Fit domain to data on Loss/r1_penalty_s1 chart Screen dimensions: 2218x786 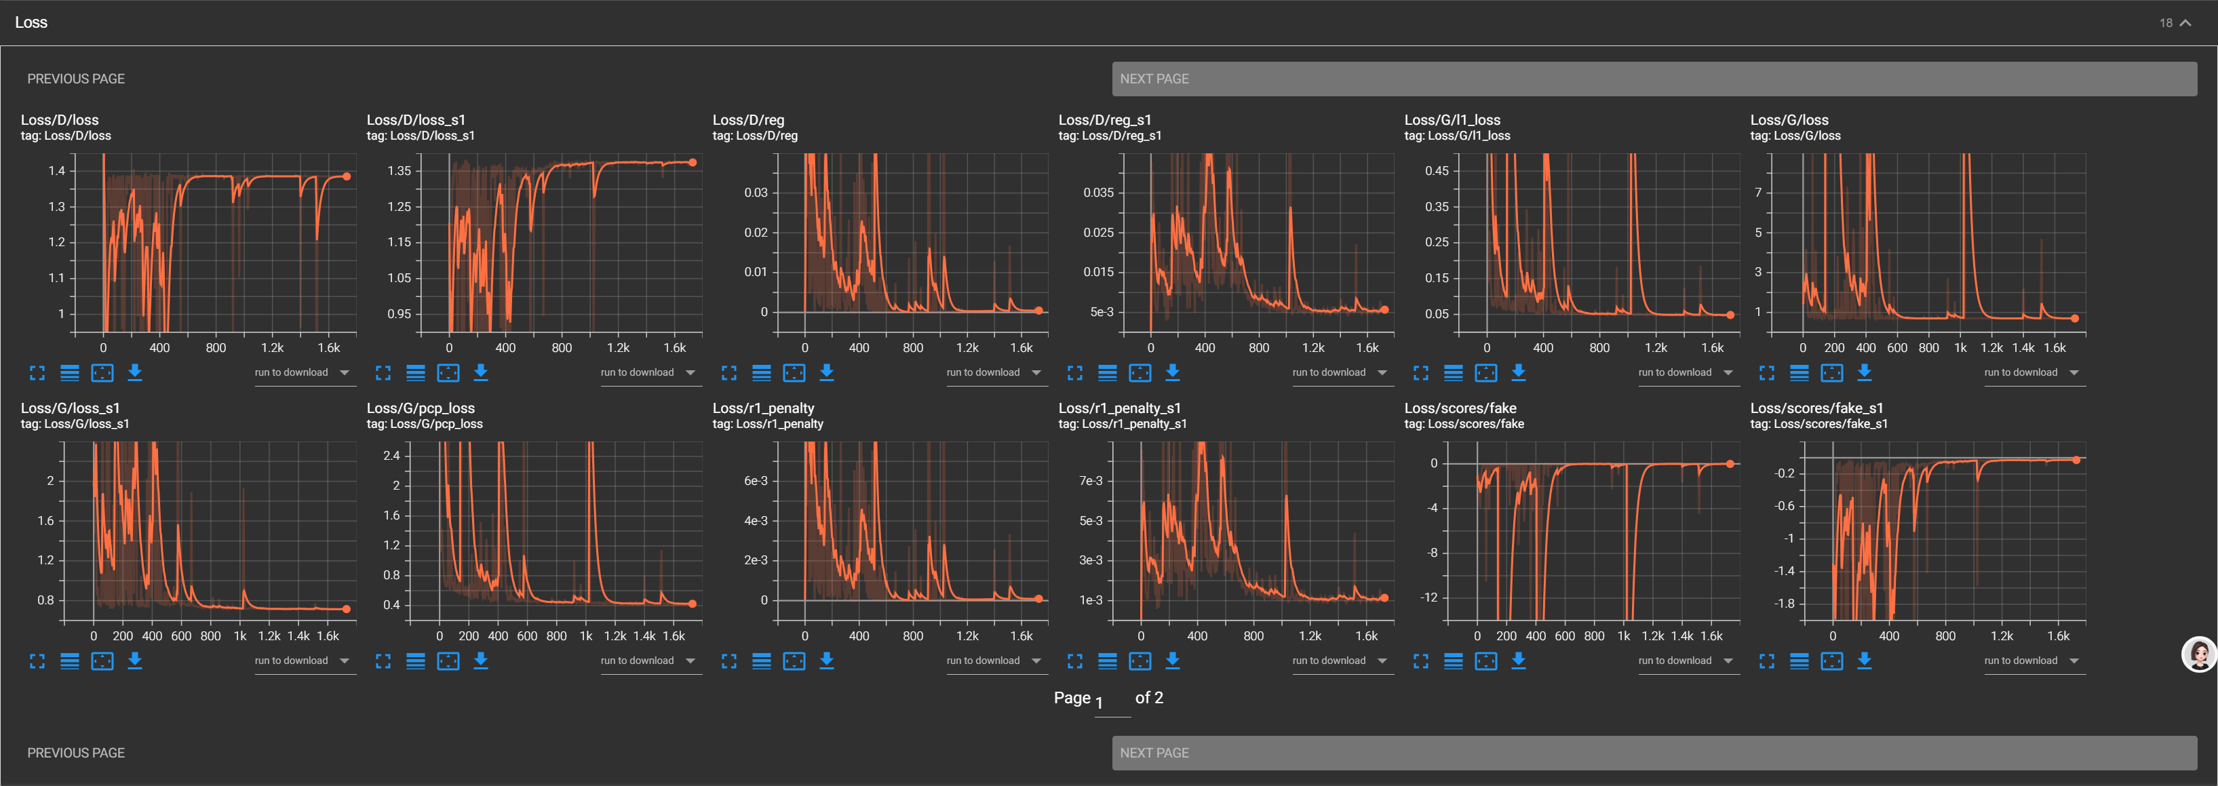click(x=1140, y=661)
